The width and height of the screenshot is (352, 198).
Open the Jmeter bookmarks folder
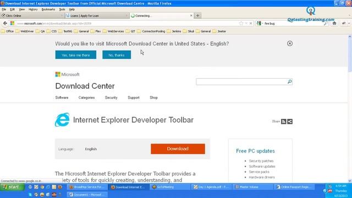tap(219, 31)
